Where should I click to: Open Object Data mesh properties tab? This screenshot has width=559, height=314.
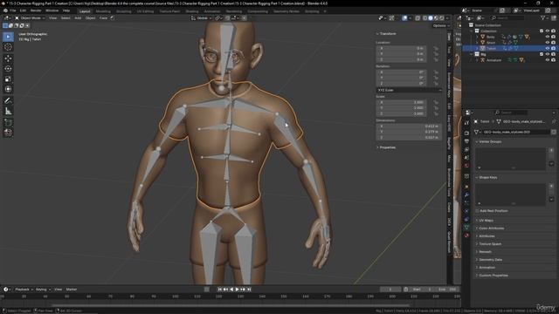click(466, 227)
